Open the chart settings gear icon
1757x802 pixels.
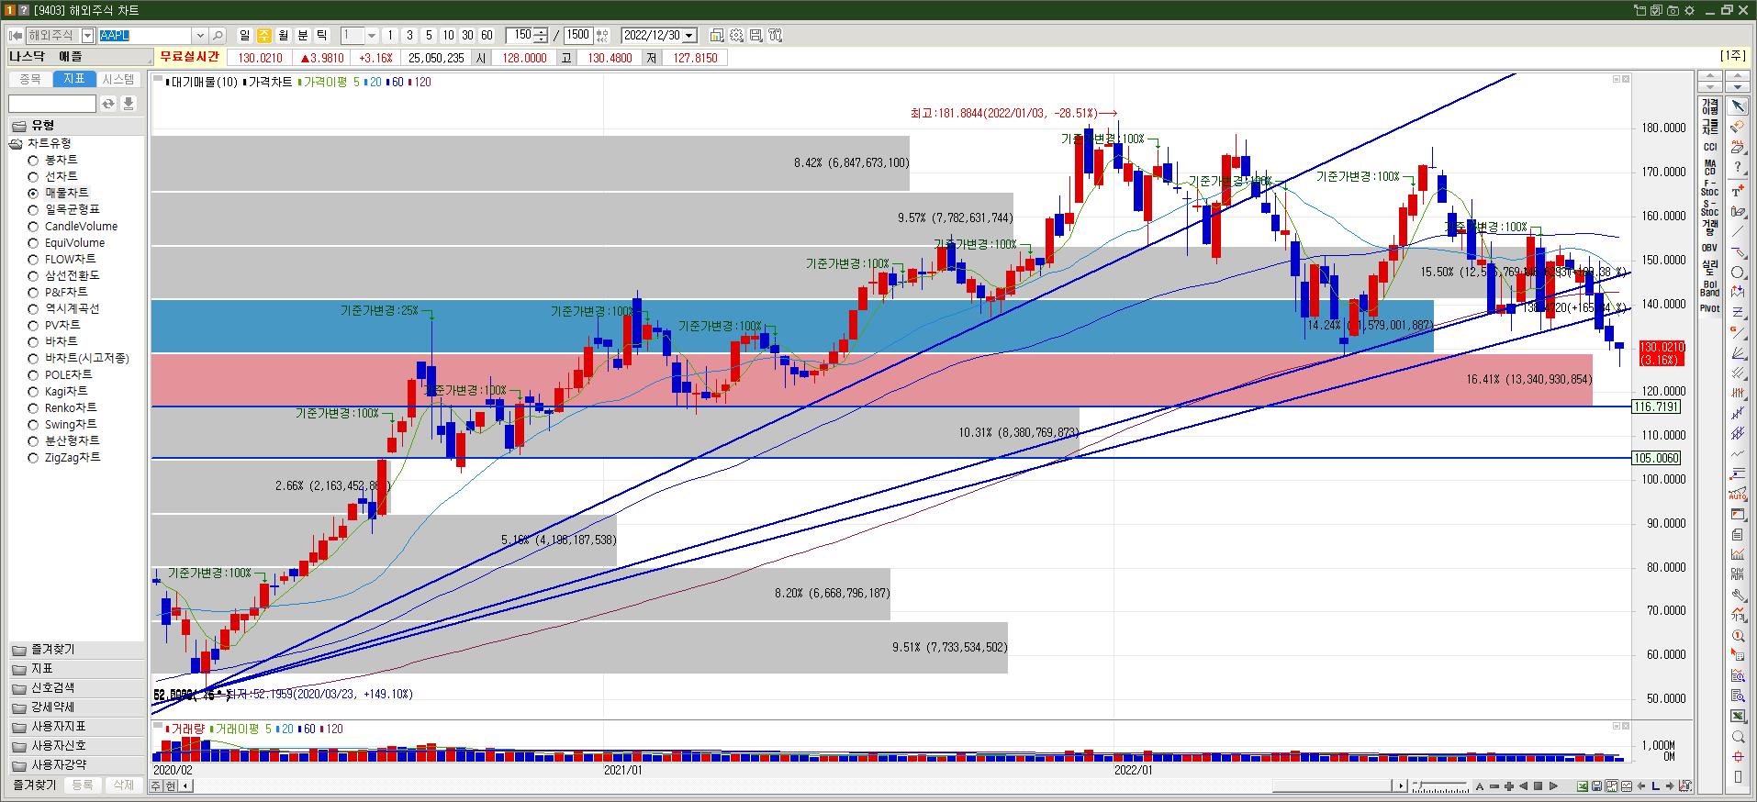click(736, 36)
